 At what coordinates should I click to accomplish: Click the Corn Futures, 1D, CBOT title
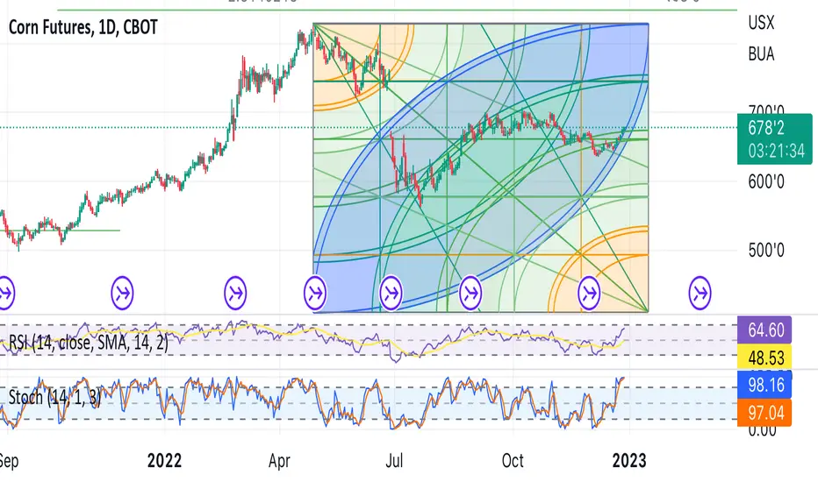pyautogui.click(x=83, y=27)
